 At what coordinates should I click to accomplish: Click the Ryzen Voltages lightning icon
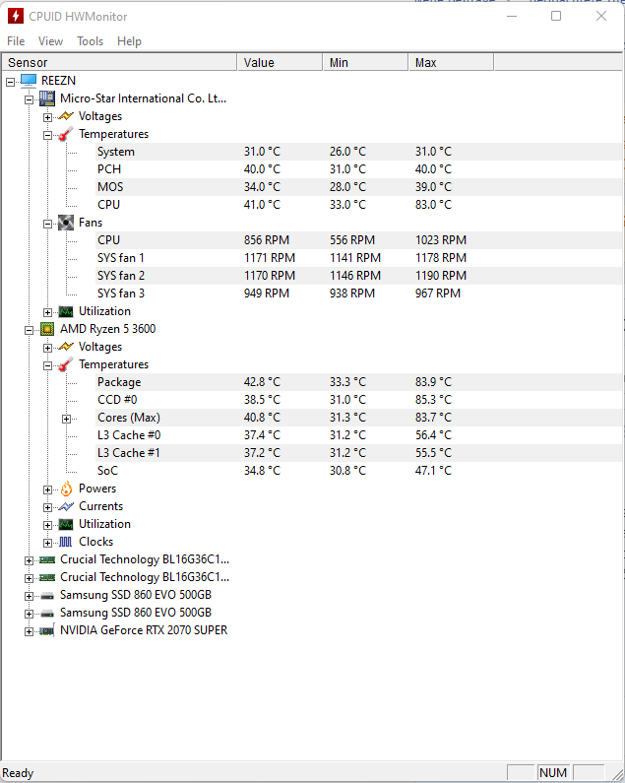(66, 347)
